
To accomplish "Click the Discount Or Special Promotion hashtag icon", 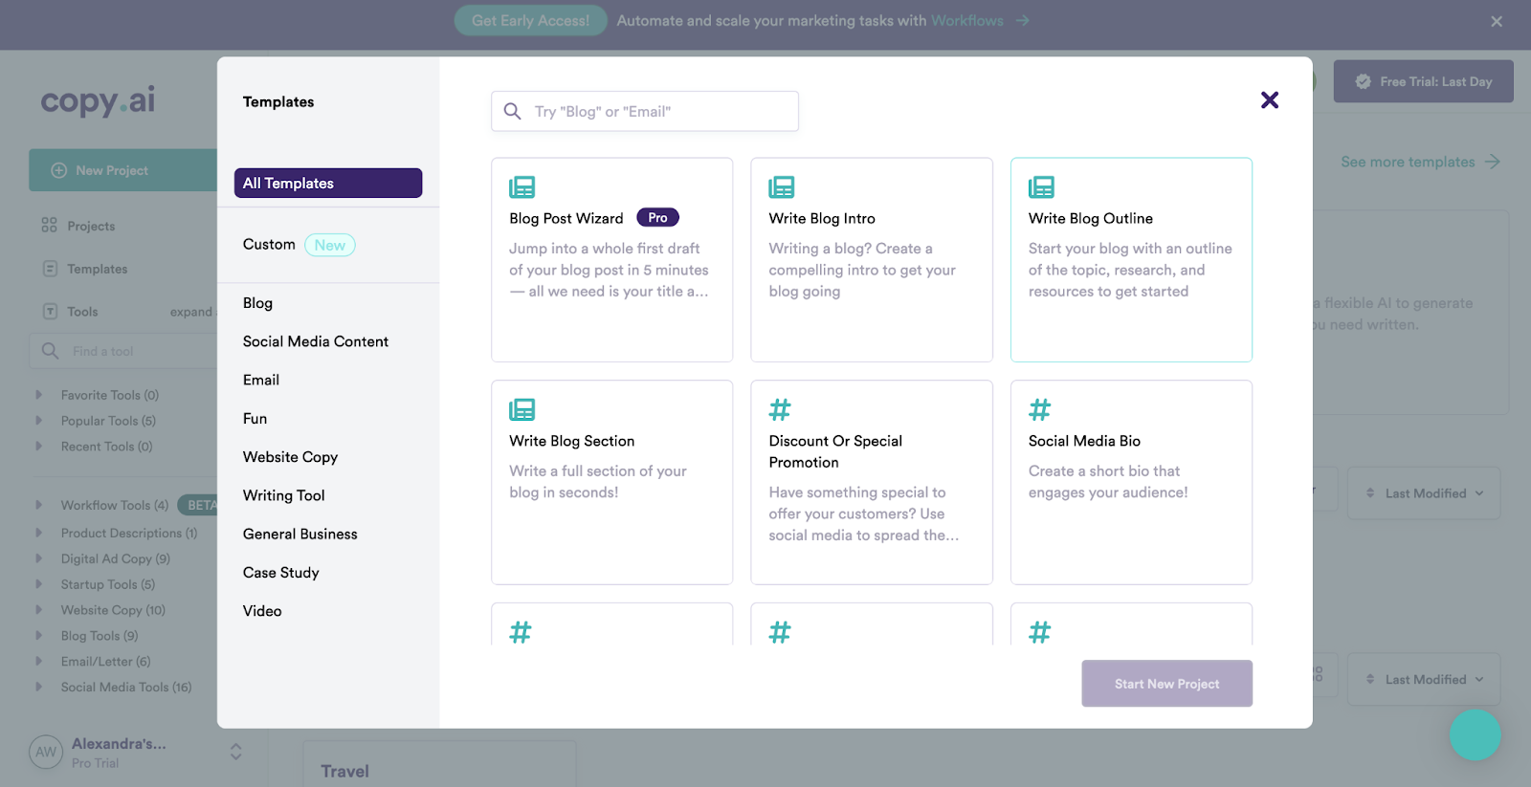I will (x=780, y=409).
